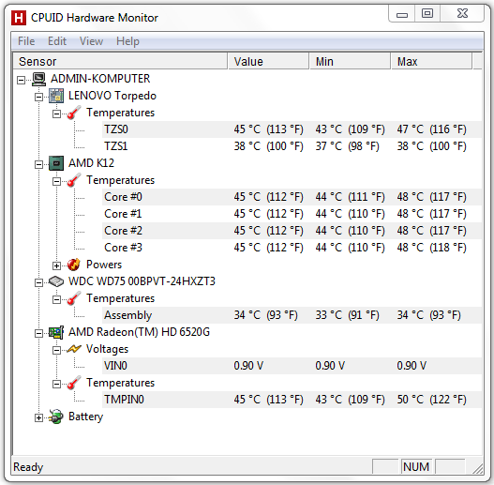Viewport: 494px width, 485px height.
Task: Select the TMPIN0 sensor row
Action: coord(292,400)
